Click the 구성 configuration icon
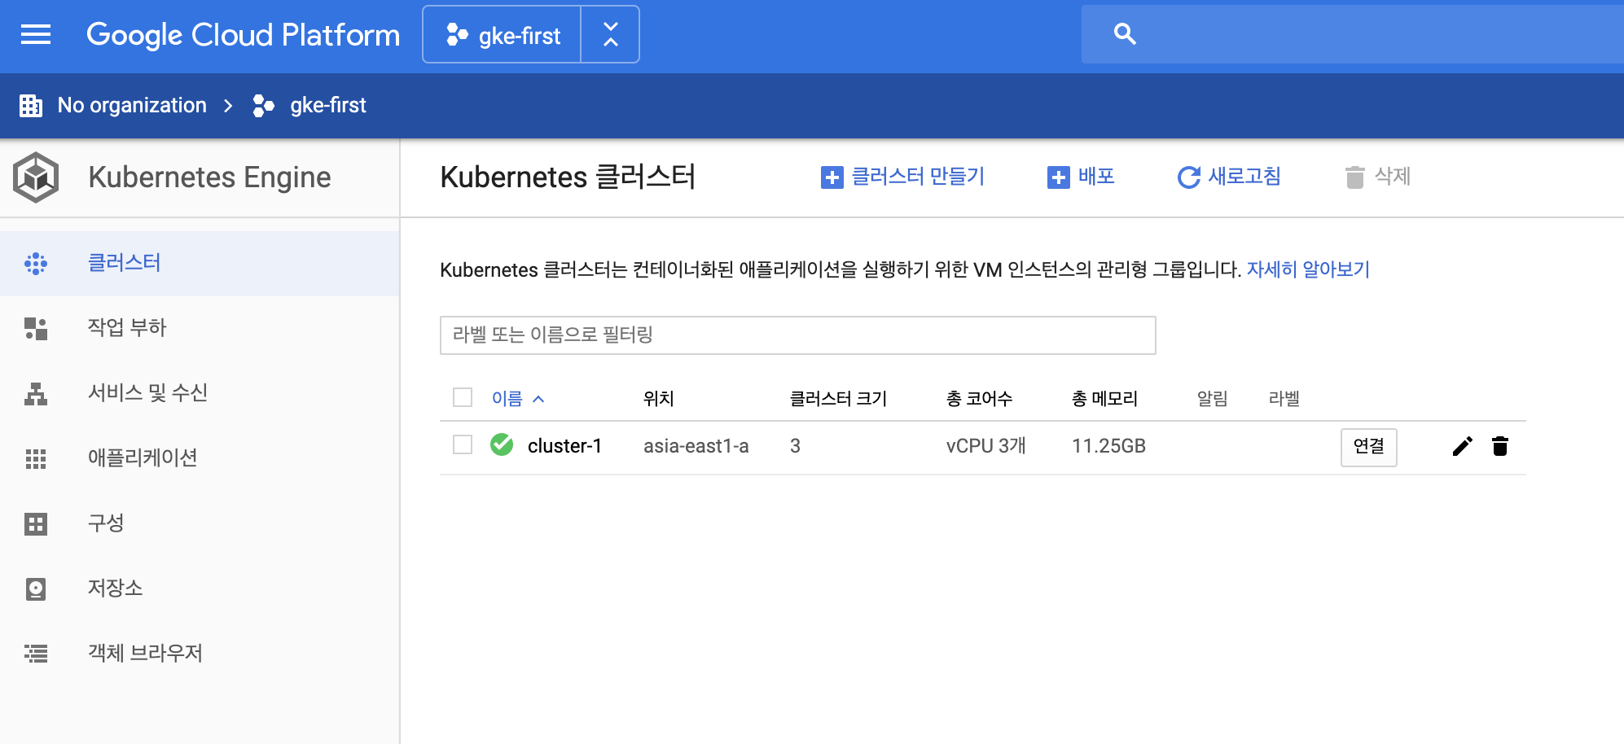Image resolution: width=1624 pixels, height=744 pixels. coord(36,523)
